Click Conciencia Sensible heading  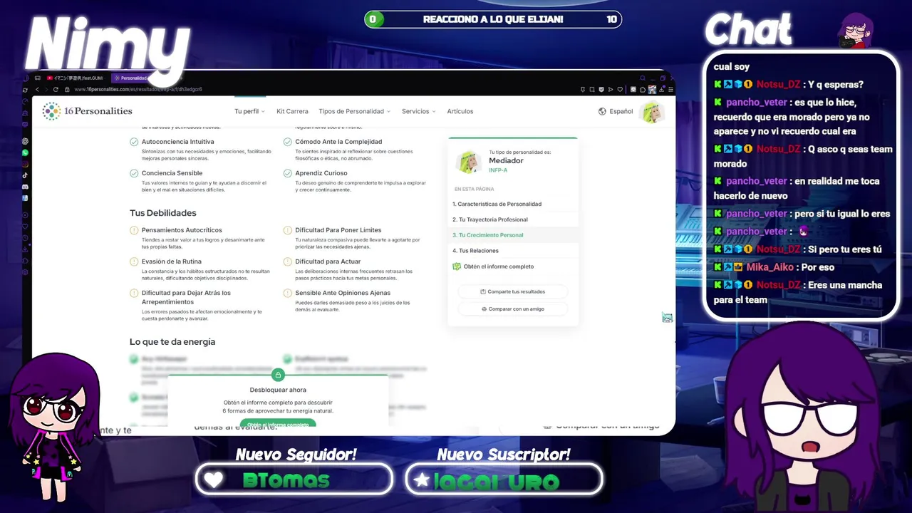(172, 173)
